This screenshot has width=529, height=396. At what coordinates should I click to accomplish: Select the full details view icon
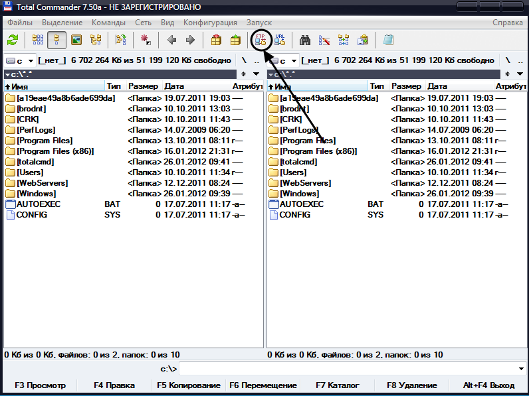[x=56, y=40]
